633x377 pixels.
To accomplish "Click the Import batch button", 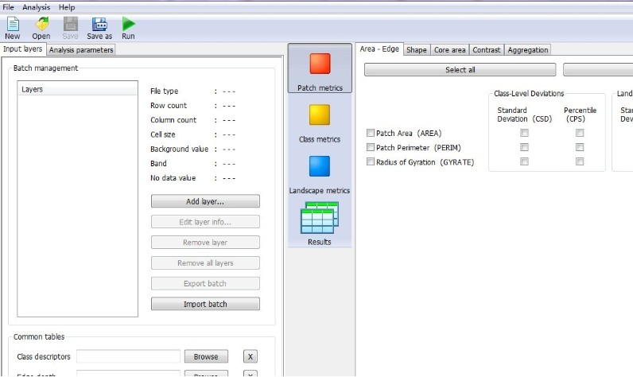I will pos(205,304).
